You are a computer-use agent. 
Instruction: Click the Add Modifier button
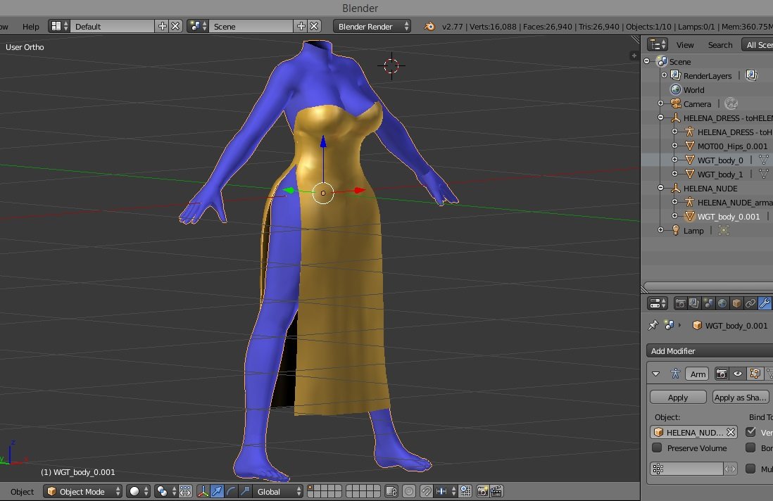coord(710,350)
